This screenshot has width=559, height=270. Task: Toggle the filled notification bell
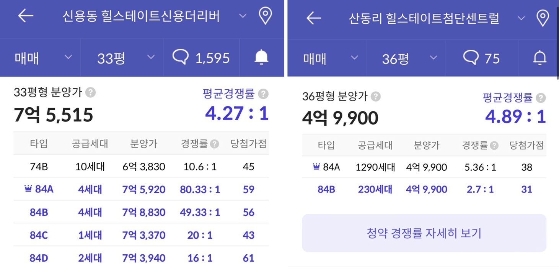pos(261,58)
